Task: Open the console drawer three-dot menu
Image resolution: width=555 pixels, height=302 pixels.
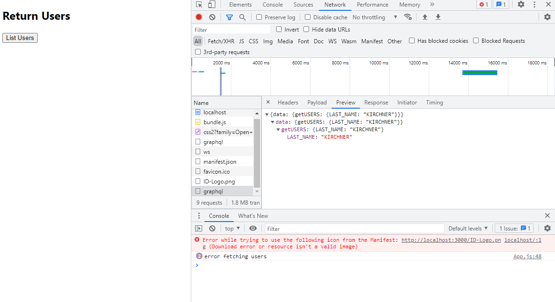Action: (199, 215)
